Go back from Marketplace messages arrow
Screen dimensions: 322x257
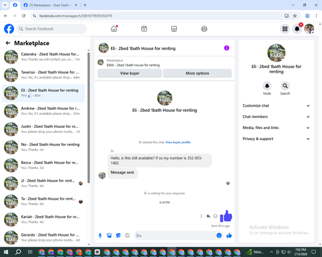click(8, 43)
